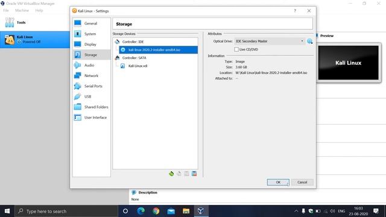Open the User Interface settings category
386x217 pixels.
(91, 118)
